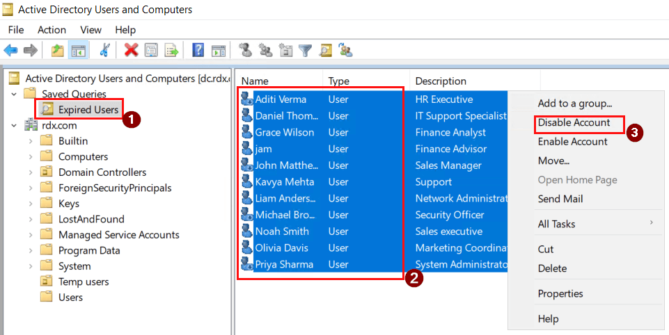This screenshot has width=669, height=335.
Task: Collapse the rdx.com domain node
Action: pos(15,125)
